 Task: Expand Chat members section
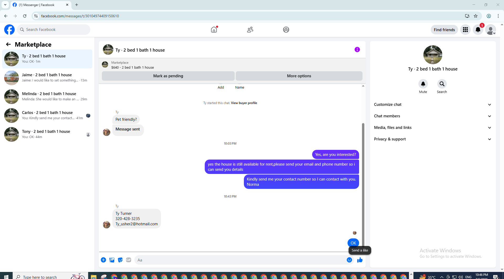pyautogui.click(x=433, y=116)
